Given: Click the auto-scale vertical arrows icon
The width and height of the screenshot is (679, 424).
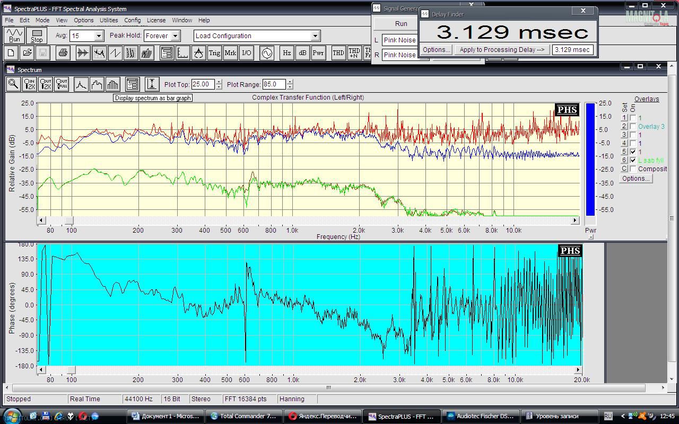Looking at the screenshot, I should coord(152,84).
